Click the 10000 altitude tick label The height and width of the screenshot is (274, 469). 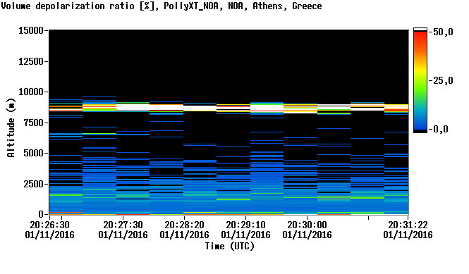pos(31,92)
